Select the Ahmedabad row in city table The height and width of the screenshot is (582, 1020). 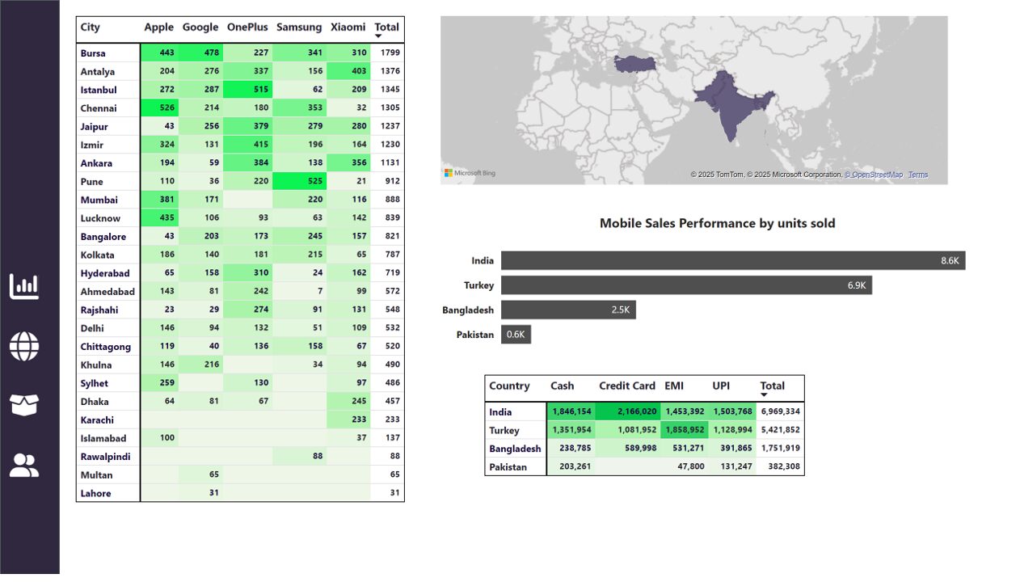[240, 292]
